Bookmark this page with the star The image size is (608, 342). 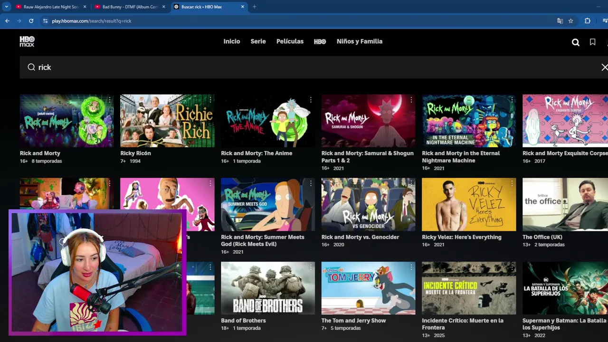[570, 21]
